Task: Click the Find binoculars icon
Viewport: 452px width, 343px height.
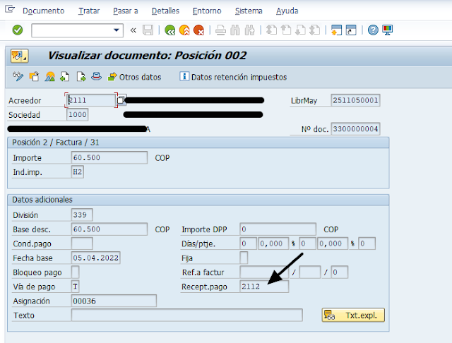Action: click(235, 30)
